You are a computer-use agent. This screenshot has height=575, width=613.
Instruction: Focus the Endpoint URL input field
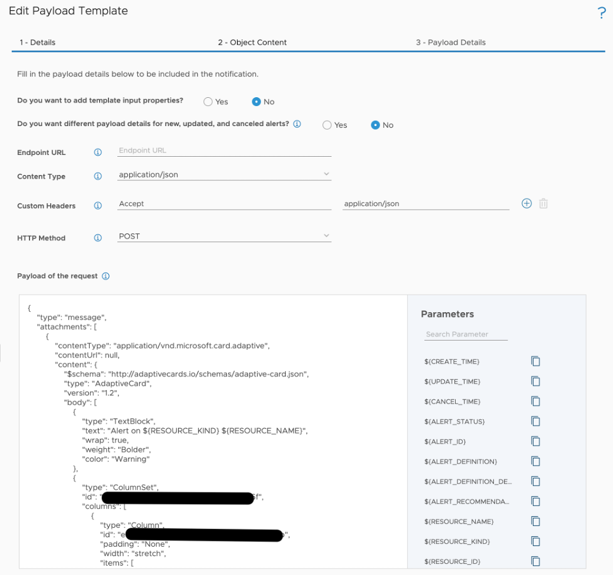[224, 150]
